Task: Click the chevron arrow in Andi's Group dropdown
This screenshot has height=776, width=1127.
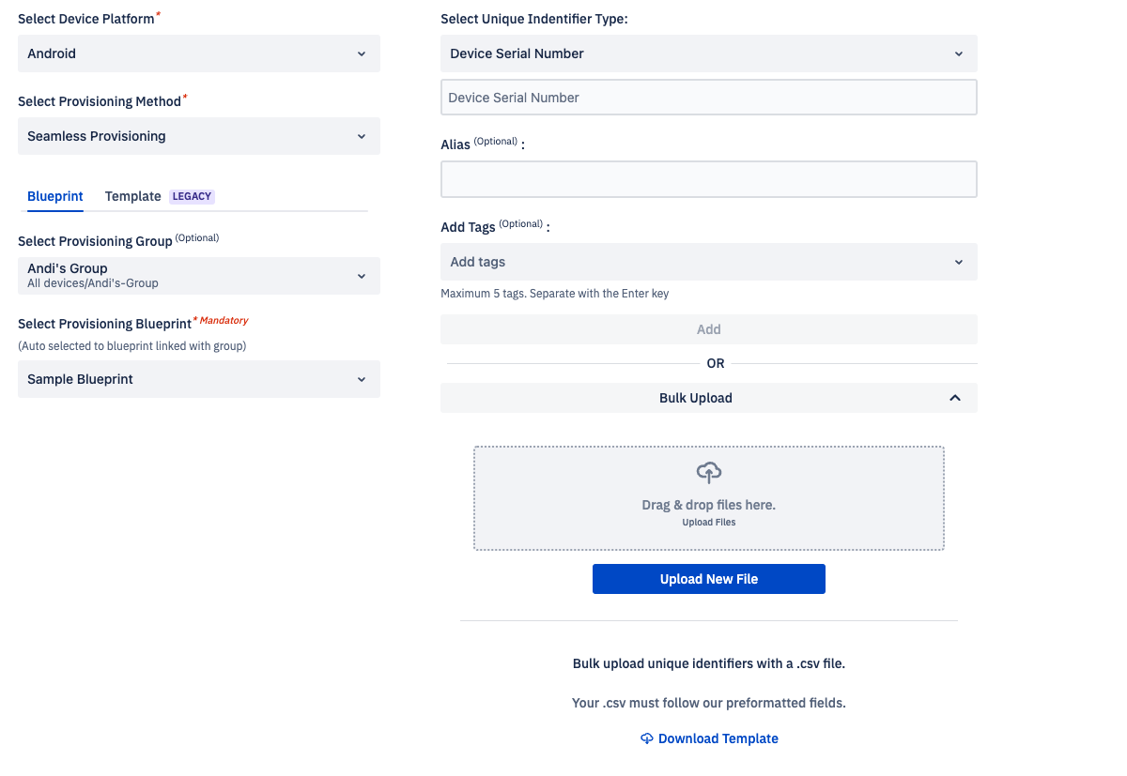Action: tap(362, 276)
